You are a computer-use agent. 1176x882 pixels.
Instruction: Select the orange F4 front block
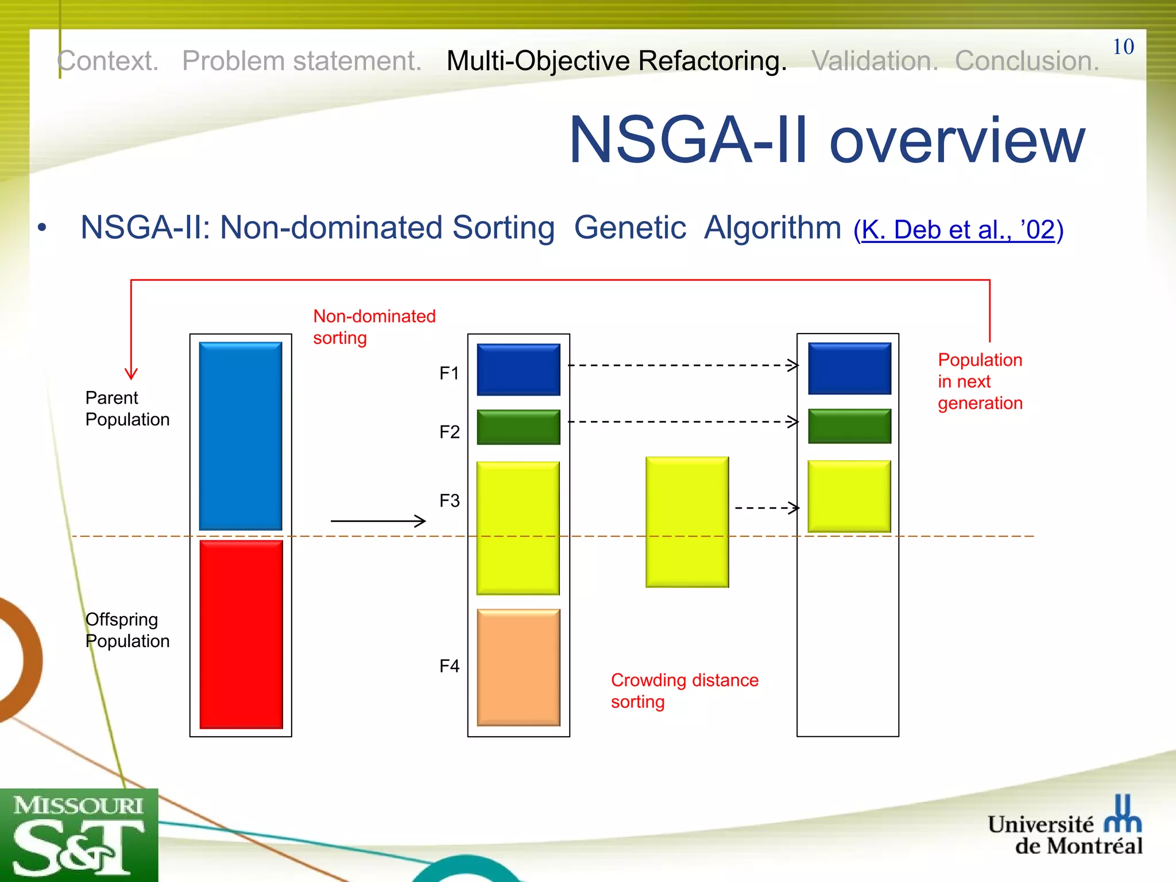point(519,667)
